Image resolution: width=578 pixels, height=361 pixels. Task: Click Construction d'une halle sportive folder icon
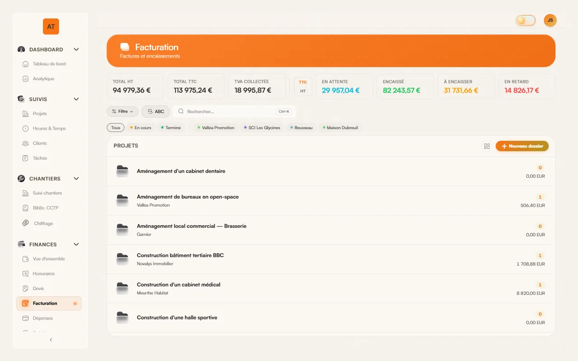pos(122,318)
